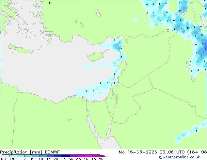Click the precipitation value '7' on the map

[x=180, y=11]
